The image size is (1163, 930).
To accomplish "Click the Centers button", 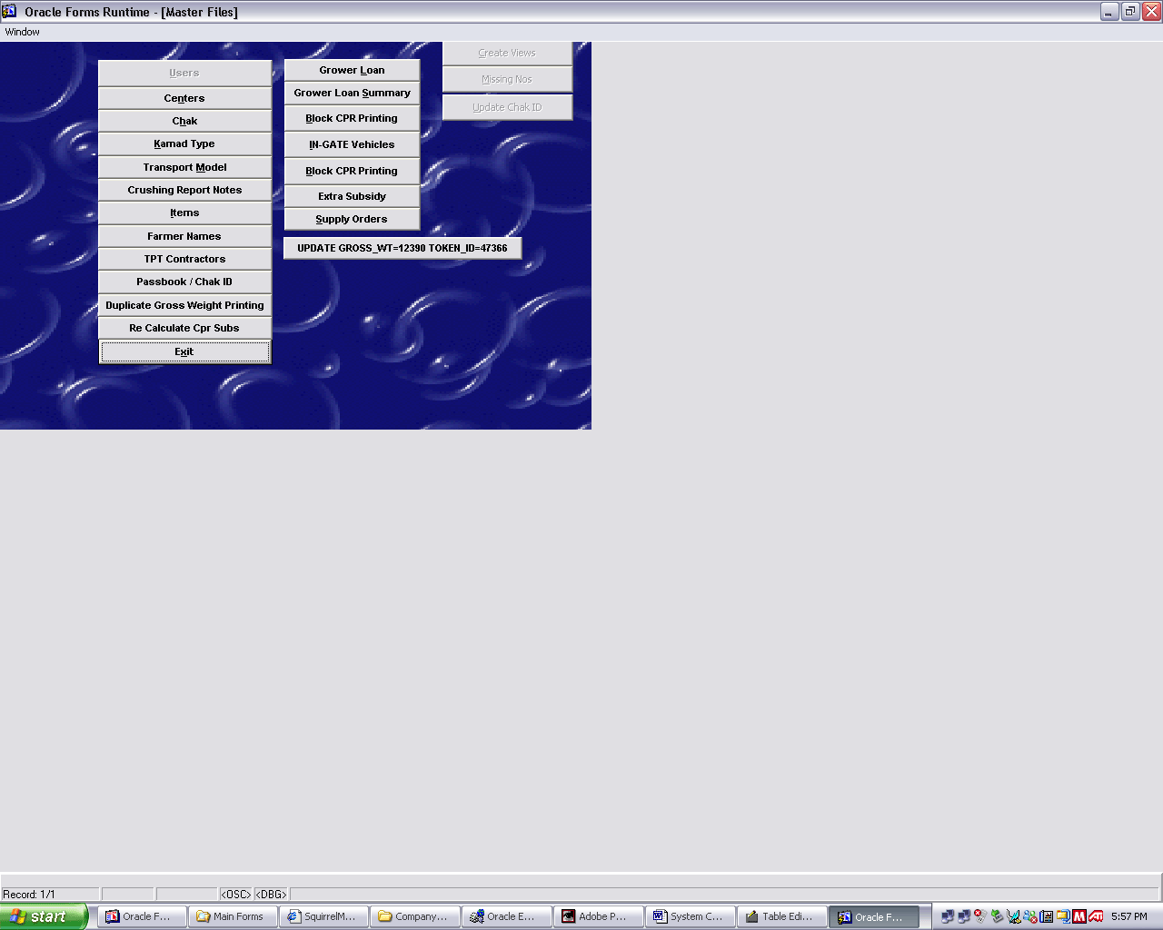I will (184, 98).
